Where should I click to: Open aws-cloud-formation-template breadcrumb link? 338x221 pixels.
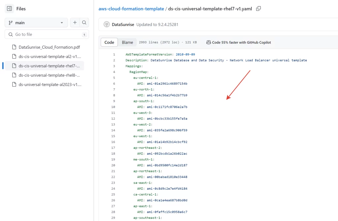131,9
